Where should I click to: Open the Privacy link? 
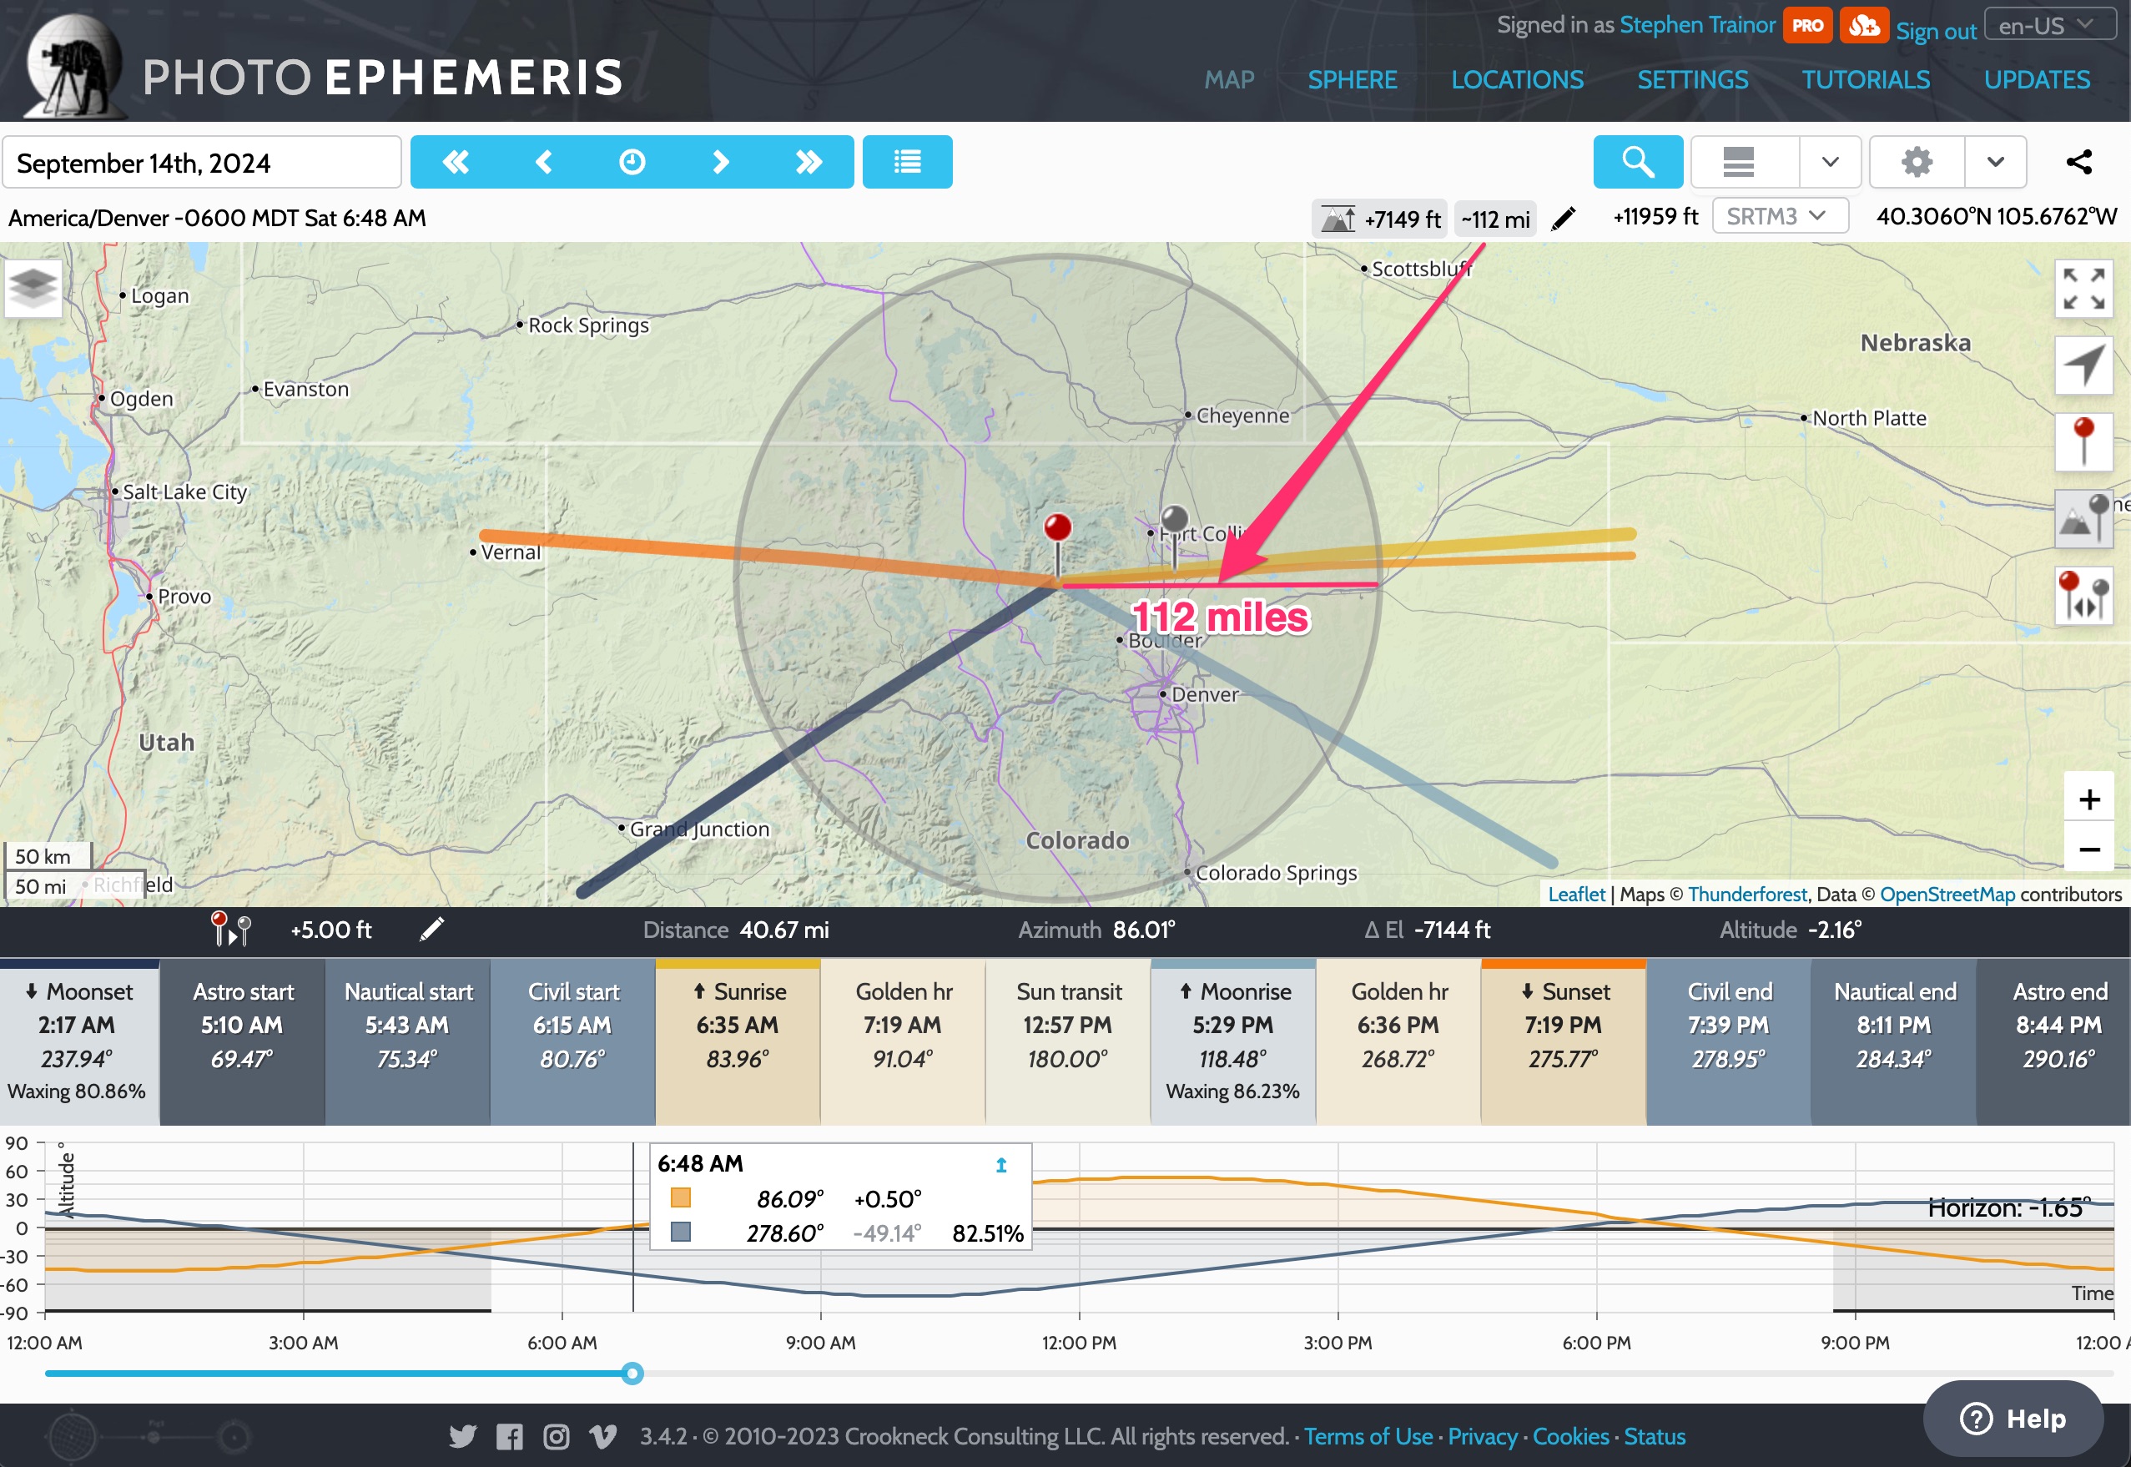pyautogui.click(x=1482, y=1436)
